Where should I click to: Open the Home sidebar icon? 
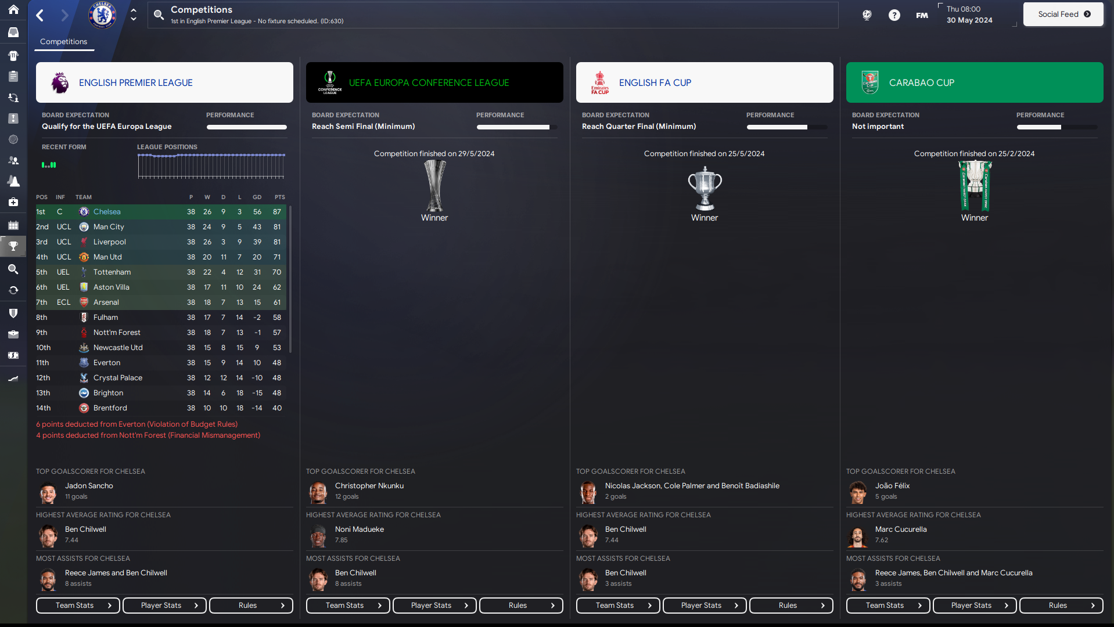point(13,9)
